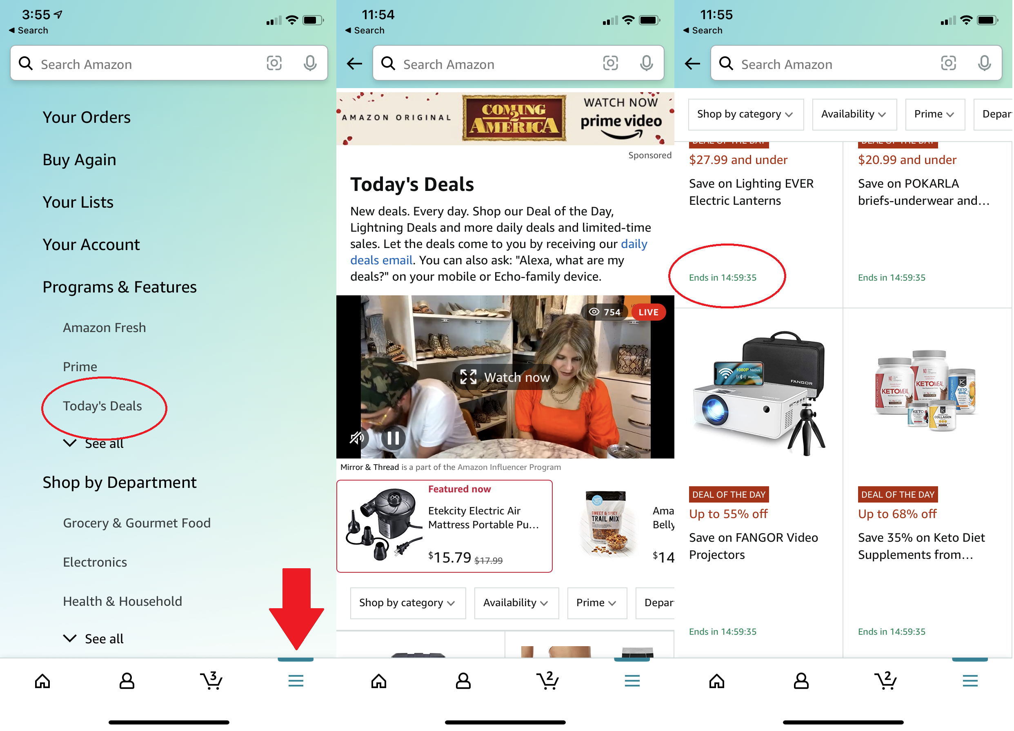Pause the live streaming video

click(x=393, y=438)
